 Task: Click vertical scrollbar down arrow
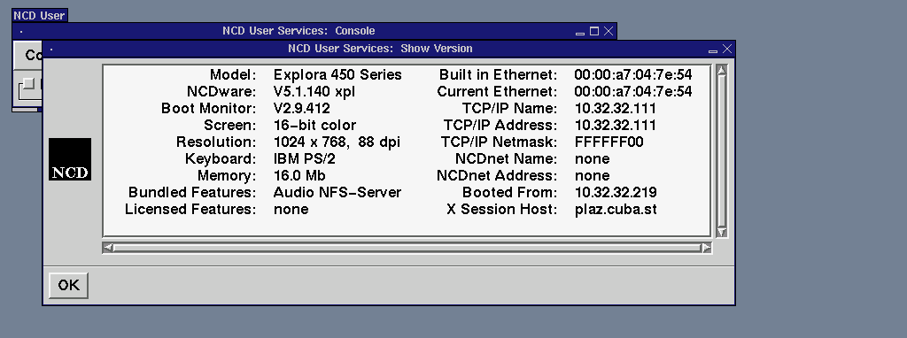721,232
